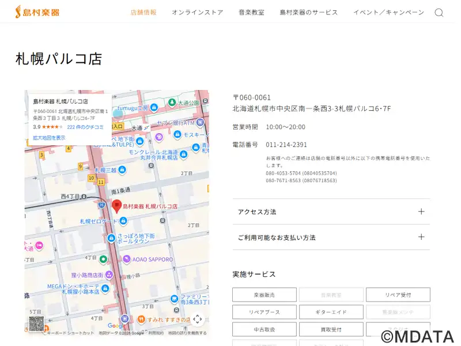Click キーボード ショートカット on the map

tap(70, 333)
